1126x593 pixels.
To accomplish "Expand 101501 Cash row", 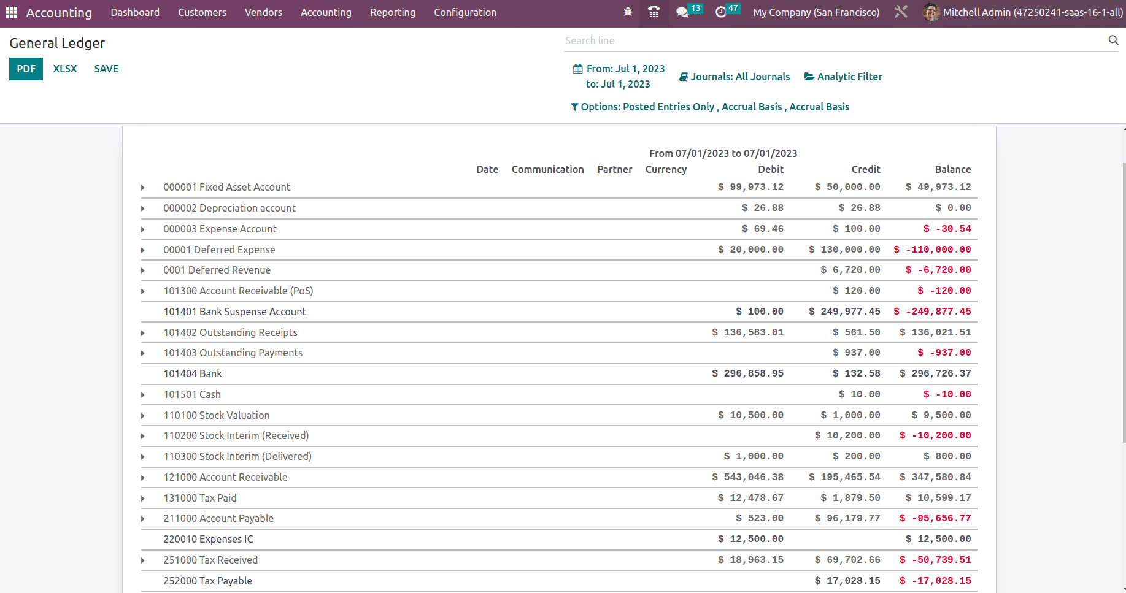I will (x=143, y=395).
